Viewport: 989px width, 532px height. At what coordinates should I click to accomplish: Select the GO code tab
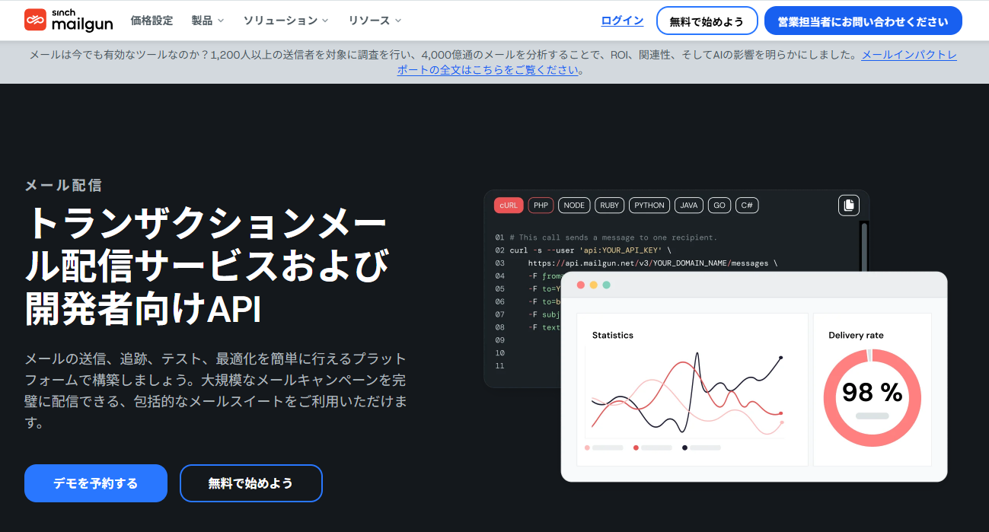[x=719, y=205]
